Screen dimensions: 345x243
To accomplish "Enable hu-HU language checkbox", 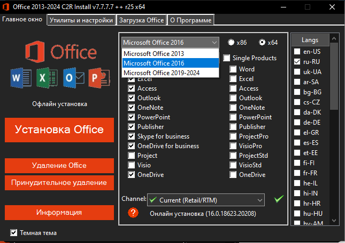I will 297,213.
